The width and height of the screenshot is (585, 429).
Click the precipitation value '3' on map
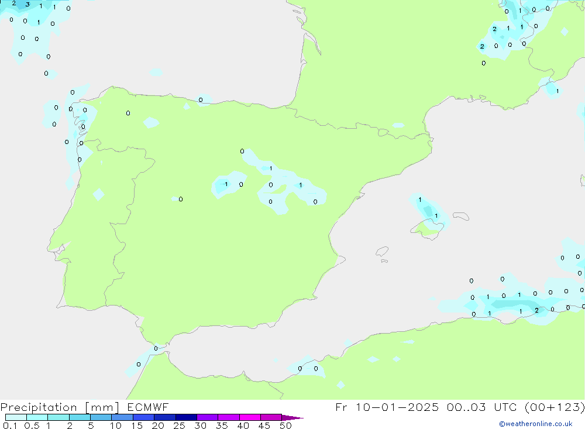(x=27, y=5)
